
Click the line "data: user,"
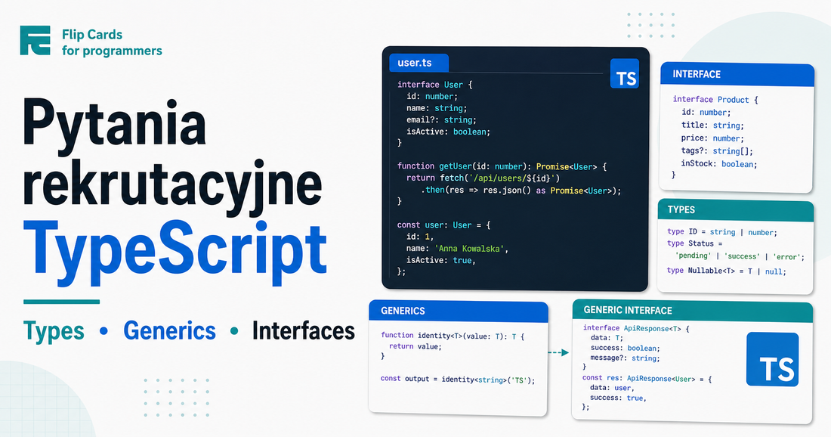(612, 388)
